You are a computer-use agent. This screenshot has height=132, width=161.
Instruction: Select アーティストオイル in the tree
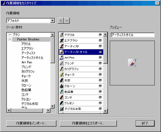(32, 58)
